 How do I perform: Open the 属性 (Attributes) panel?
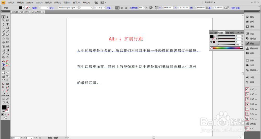pos(252,26)
